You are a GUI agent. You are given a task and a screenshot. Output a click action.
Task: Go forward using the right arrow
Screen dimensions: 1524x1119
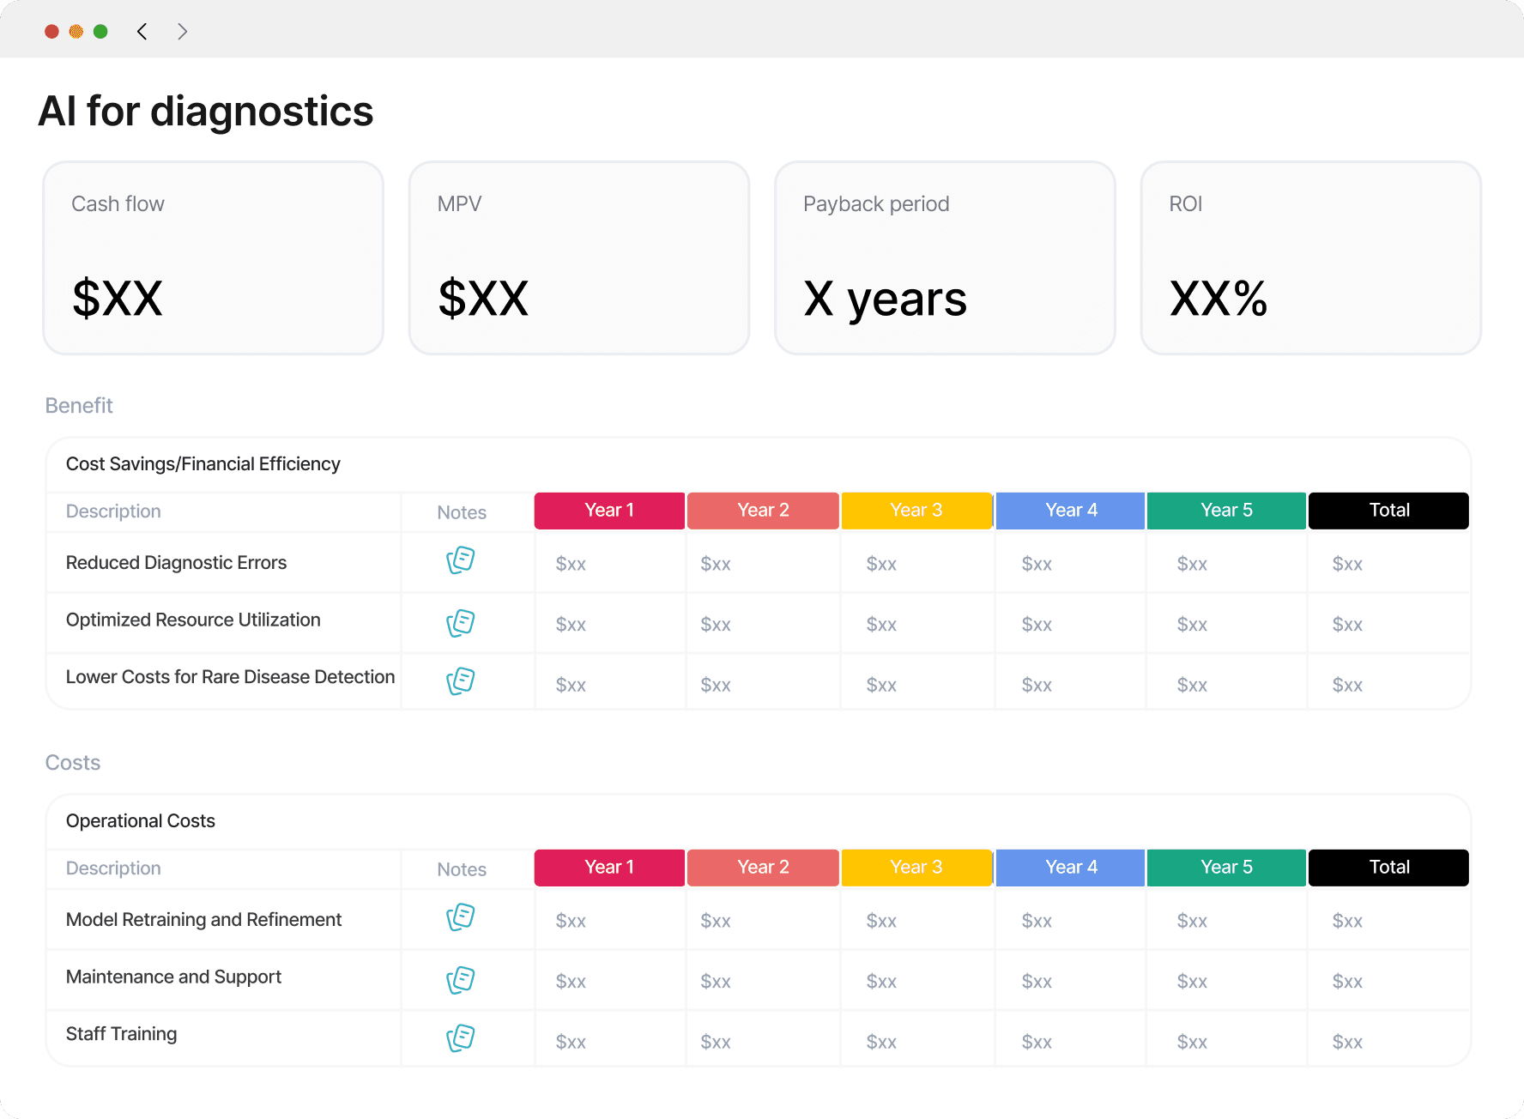coord(182,32)
